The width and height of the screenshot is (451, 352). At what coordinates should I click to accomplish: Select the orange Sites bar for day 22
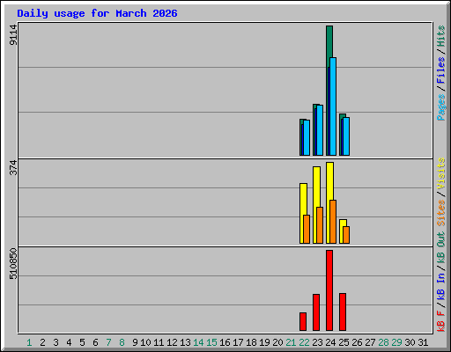(307, 229)
